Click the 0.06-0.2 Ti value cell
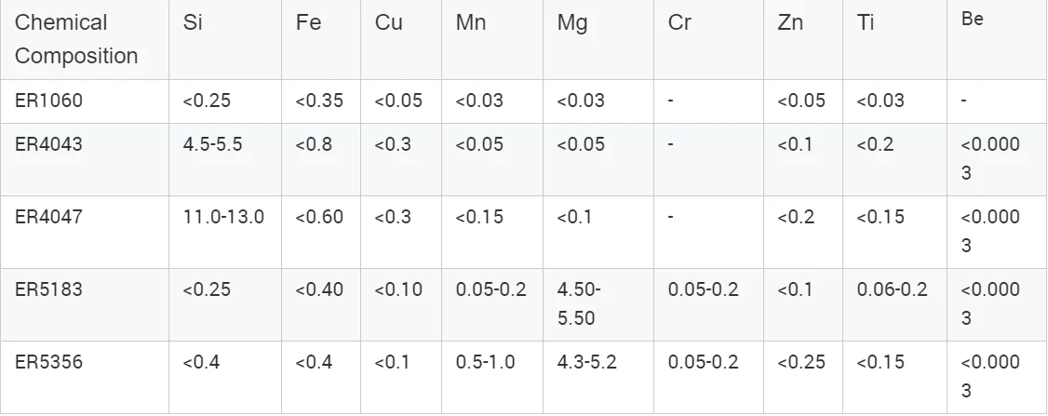 tap(892, 289)
